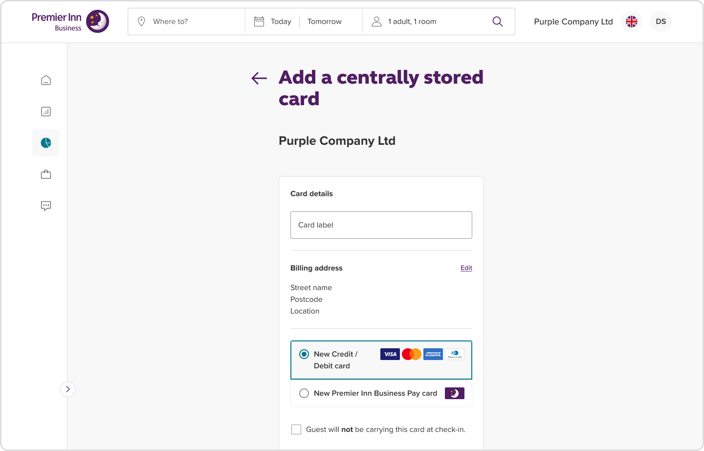Click the Edit billing address link
Image resolution: width=704 pixels, height=451 pixels.
coord(466,268)
